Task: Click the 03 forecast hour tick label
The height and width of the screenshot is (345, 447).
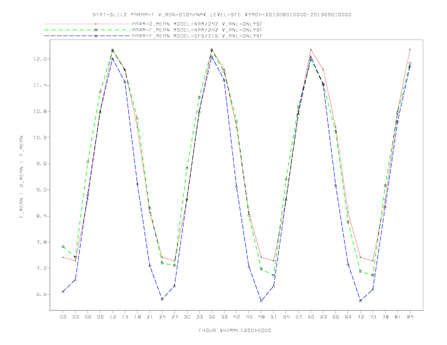Action: tap(75, 317)
